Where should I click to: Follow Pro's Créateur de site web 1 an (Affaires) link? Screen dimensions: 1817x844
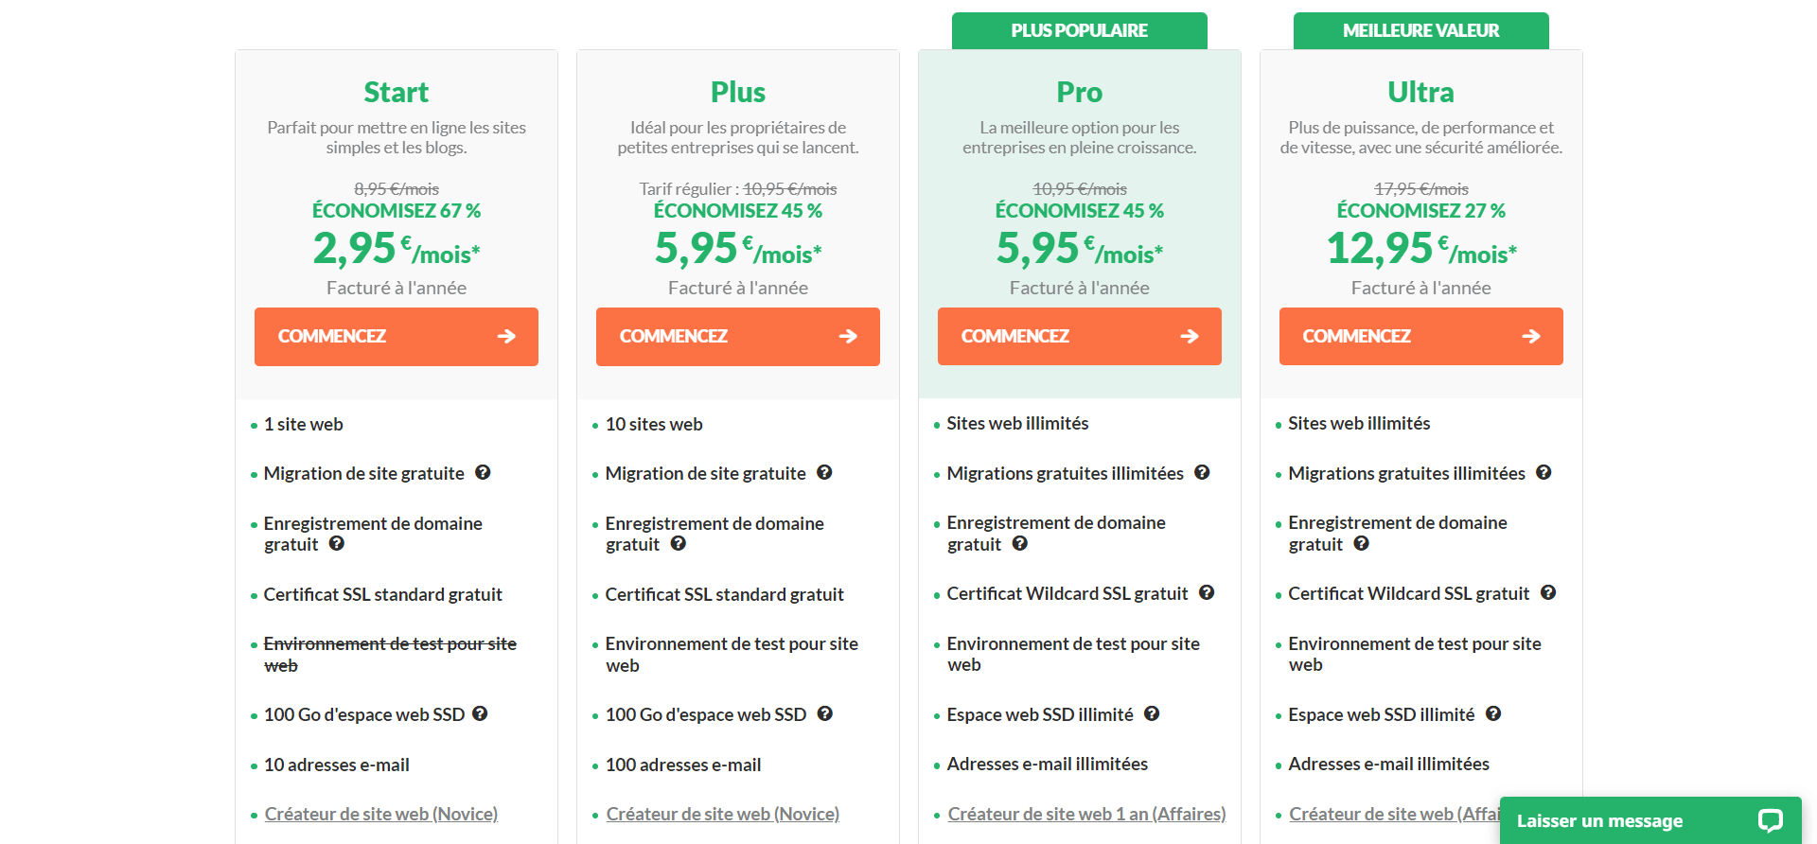pos(1086,814)
